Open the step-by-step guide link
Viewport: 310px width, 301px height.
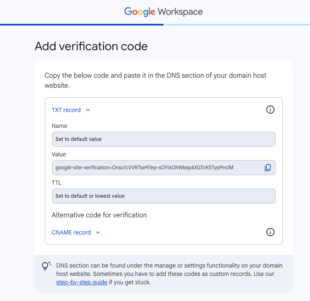coord(81,282)
